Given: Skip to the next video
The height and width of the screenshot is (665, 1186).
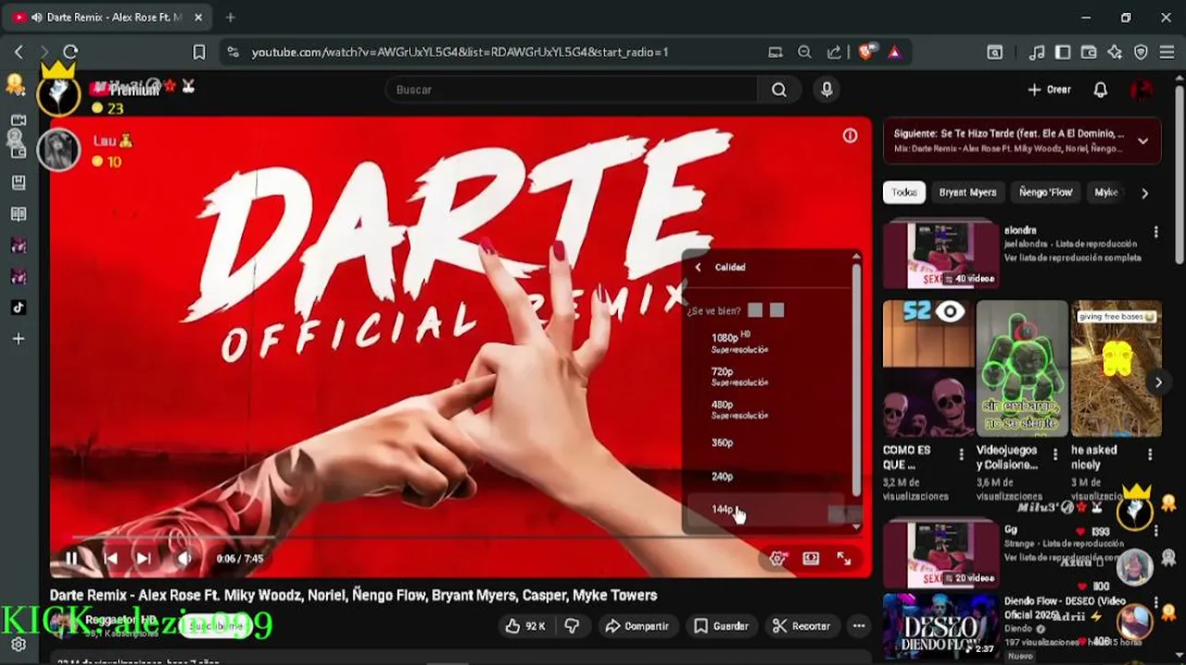Looking at the screenshot, I should point(143,558).
